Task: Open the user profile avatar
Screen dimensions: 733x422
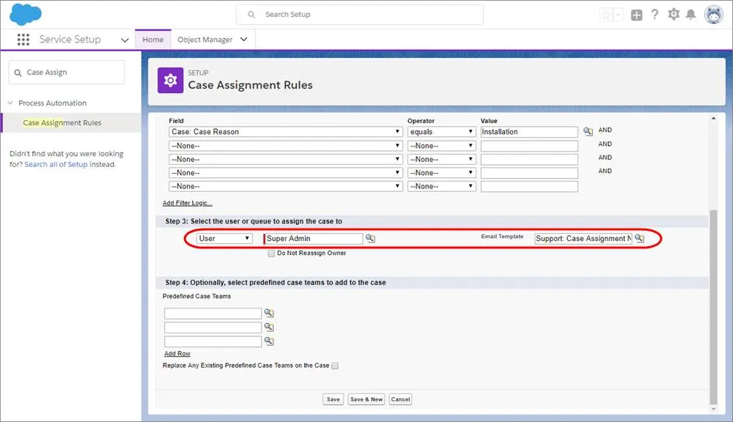Action: pos(714,15)
